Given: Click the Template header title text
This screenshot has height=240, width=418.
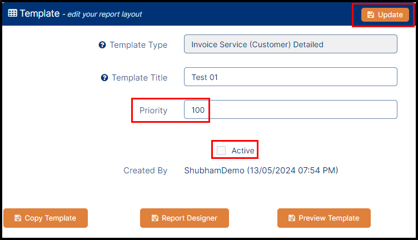Looking at the screenshot, I should pos(39,13).
